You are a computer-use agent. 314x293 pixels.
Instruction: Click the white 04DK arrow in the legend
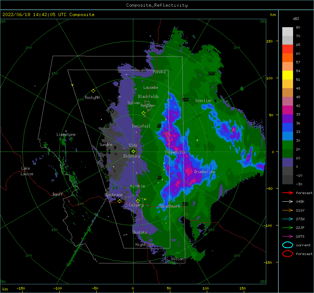tap(287, 201)
